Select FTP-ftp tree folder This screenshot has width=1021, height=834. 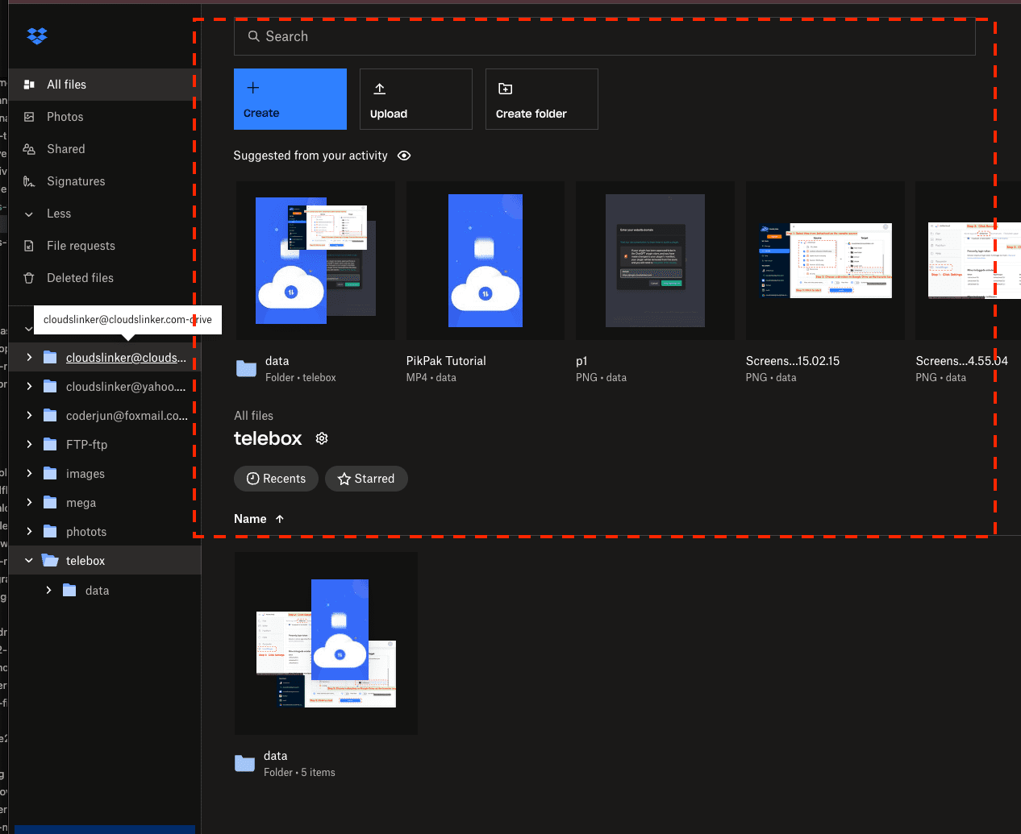click(x=86, y=445)
